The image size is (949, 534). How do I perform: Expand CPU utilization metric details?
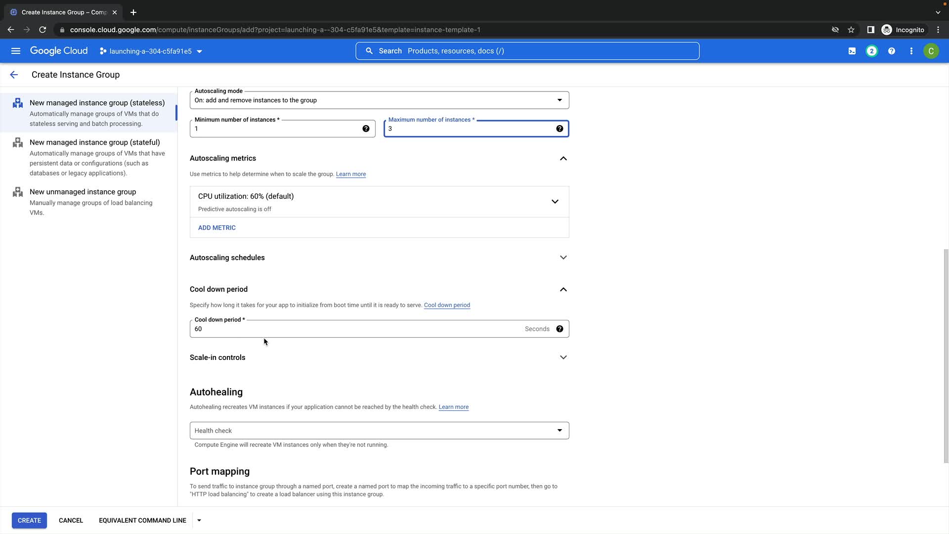[x=555, y=202]
